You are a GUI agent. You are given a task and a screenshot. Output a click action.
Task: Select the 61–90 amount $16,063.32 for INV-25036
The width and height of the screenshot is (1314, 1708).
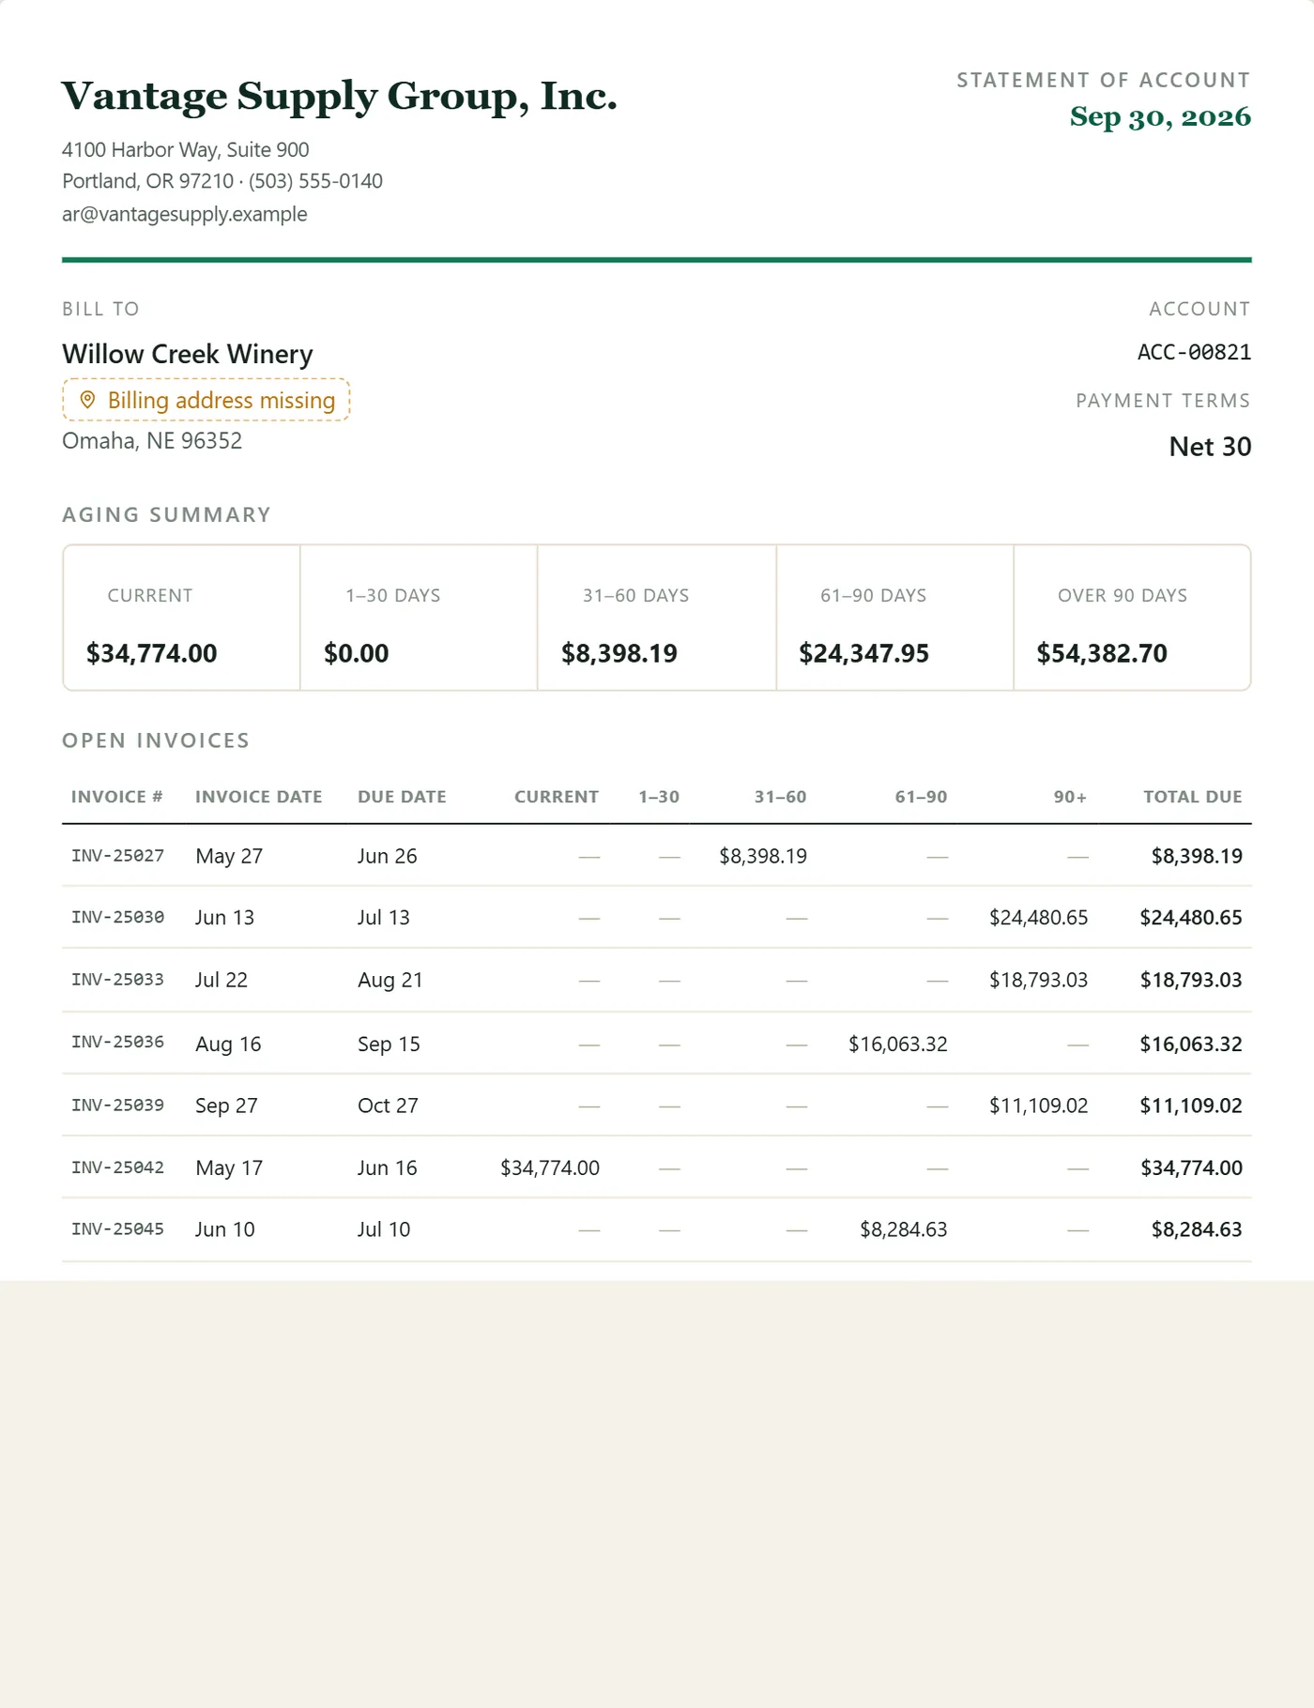[x=898, y=1044]
